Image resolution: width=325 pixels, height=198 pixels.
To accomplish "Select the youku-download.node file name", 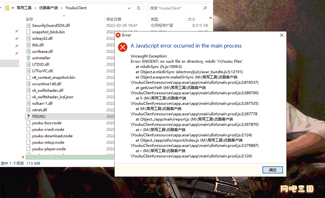I will click(x=52, y=136).
